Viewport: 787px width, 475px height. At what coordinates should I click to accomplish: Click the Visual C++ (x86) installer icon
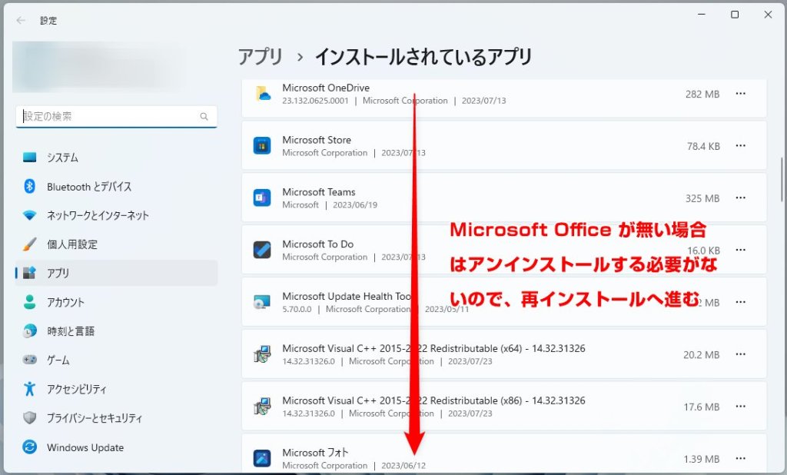[x=262, y=407]
